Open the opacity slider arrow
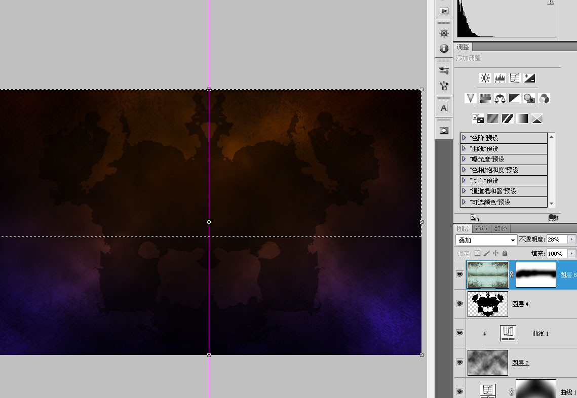The width and height of the screenshot is (577, 398). [571, 240]
